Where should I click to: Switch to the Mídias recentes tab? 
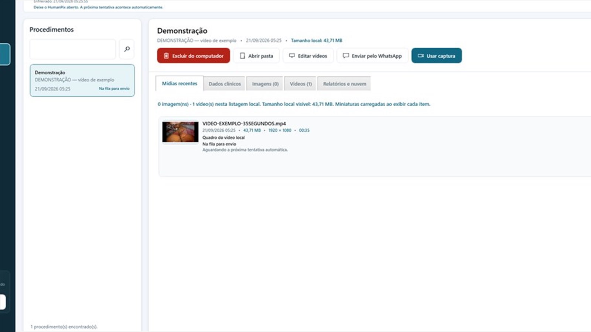(180, 83)
